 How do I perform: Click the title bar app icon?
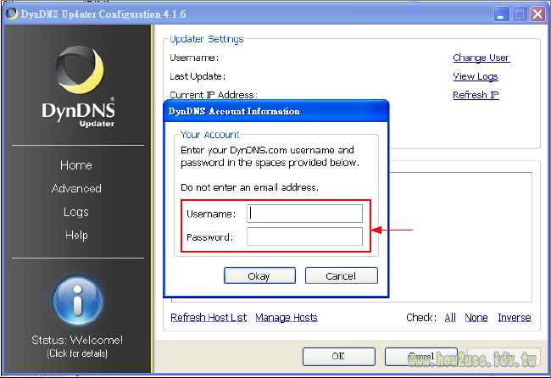(12, 14)
